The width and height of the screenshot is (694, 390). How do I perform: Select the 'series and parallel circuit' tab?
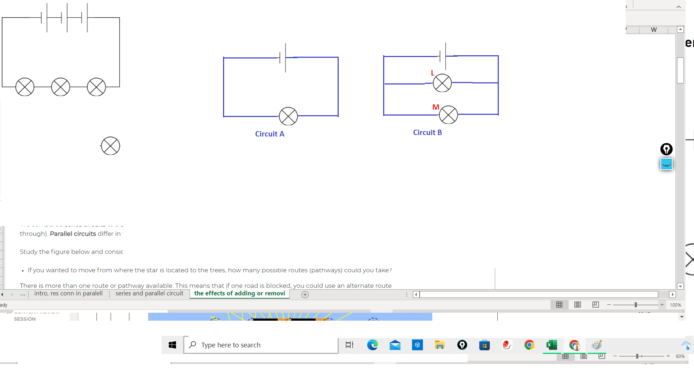click(149, 293)
